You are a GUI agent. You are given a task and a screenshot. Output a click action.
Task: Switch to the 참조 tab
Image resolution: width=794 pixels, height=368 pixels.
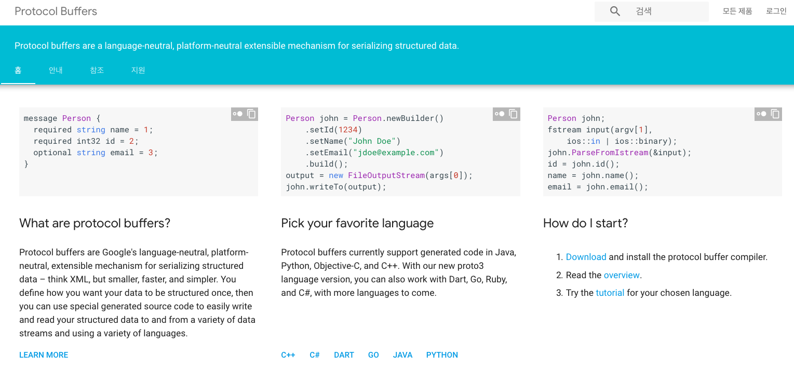pyautogui.click(x=97, y=70)
